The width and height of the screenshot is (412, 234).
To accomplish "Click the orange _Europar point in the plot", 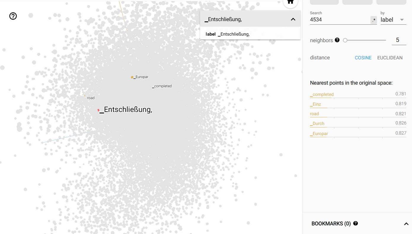I will pos(132,77).
